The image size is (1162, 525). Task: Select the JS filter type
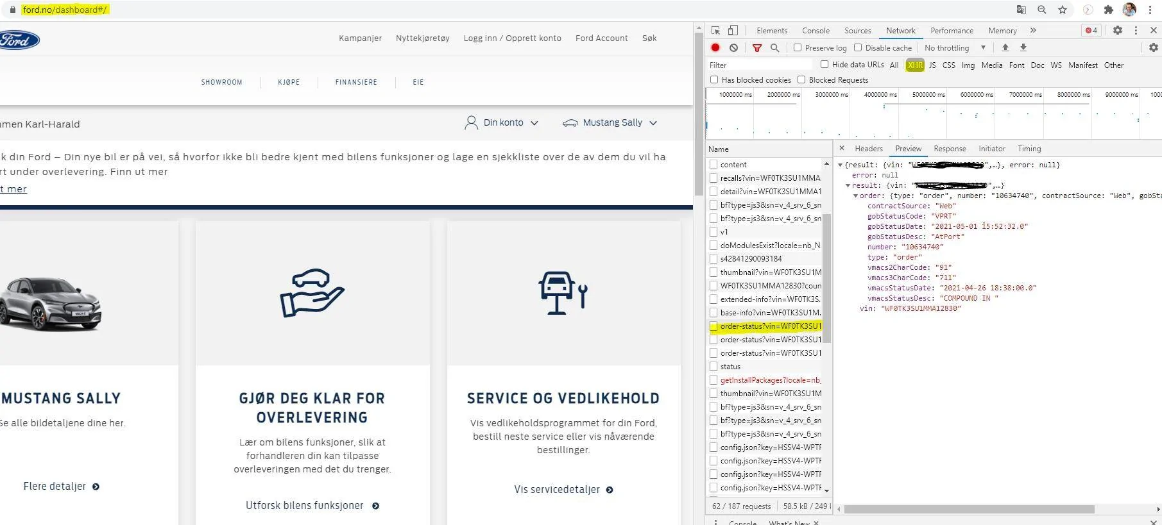click(932, 65)
